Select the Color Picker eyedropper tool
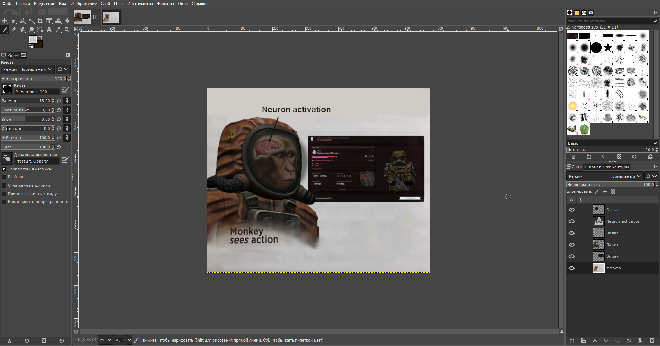660x346 pixels. point(58,30)
